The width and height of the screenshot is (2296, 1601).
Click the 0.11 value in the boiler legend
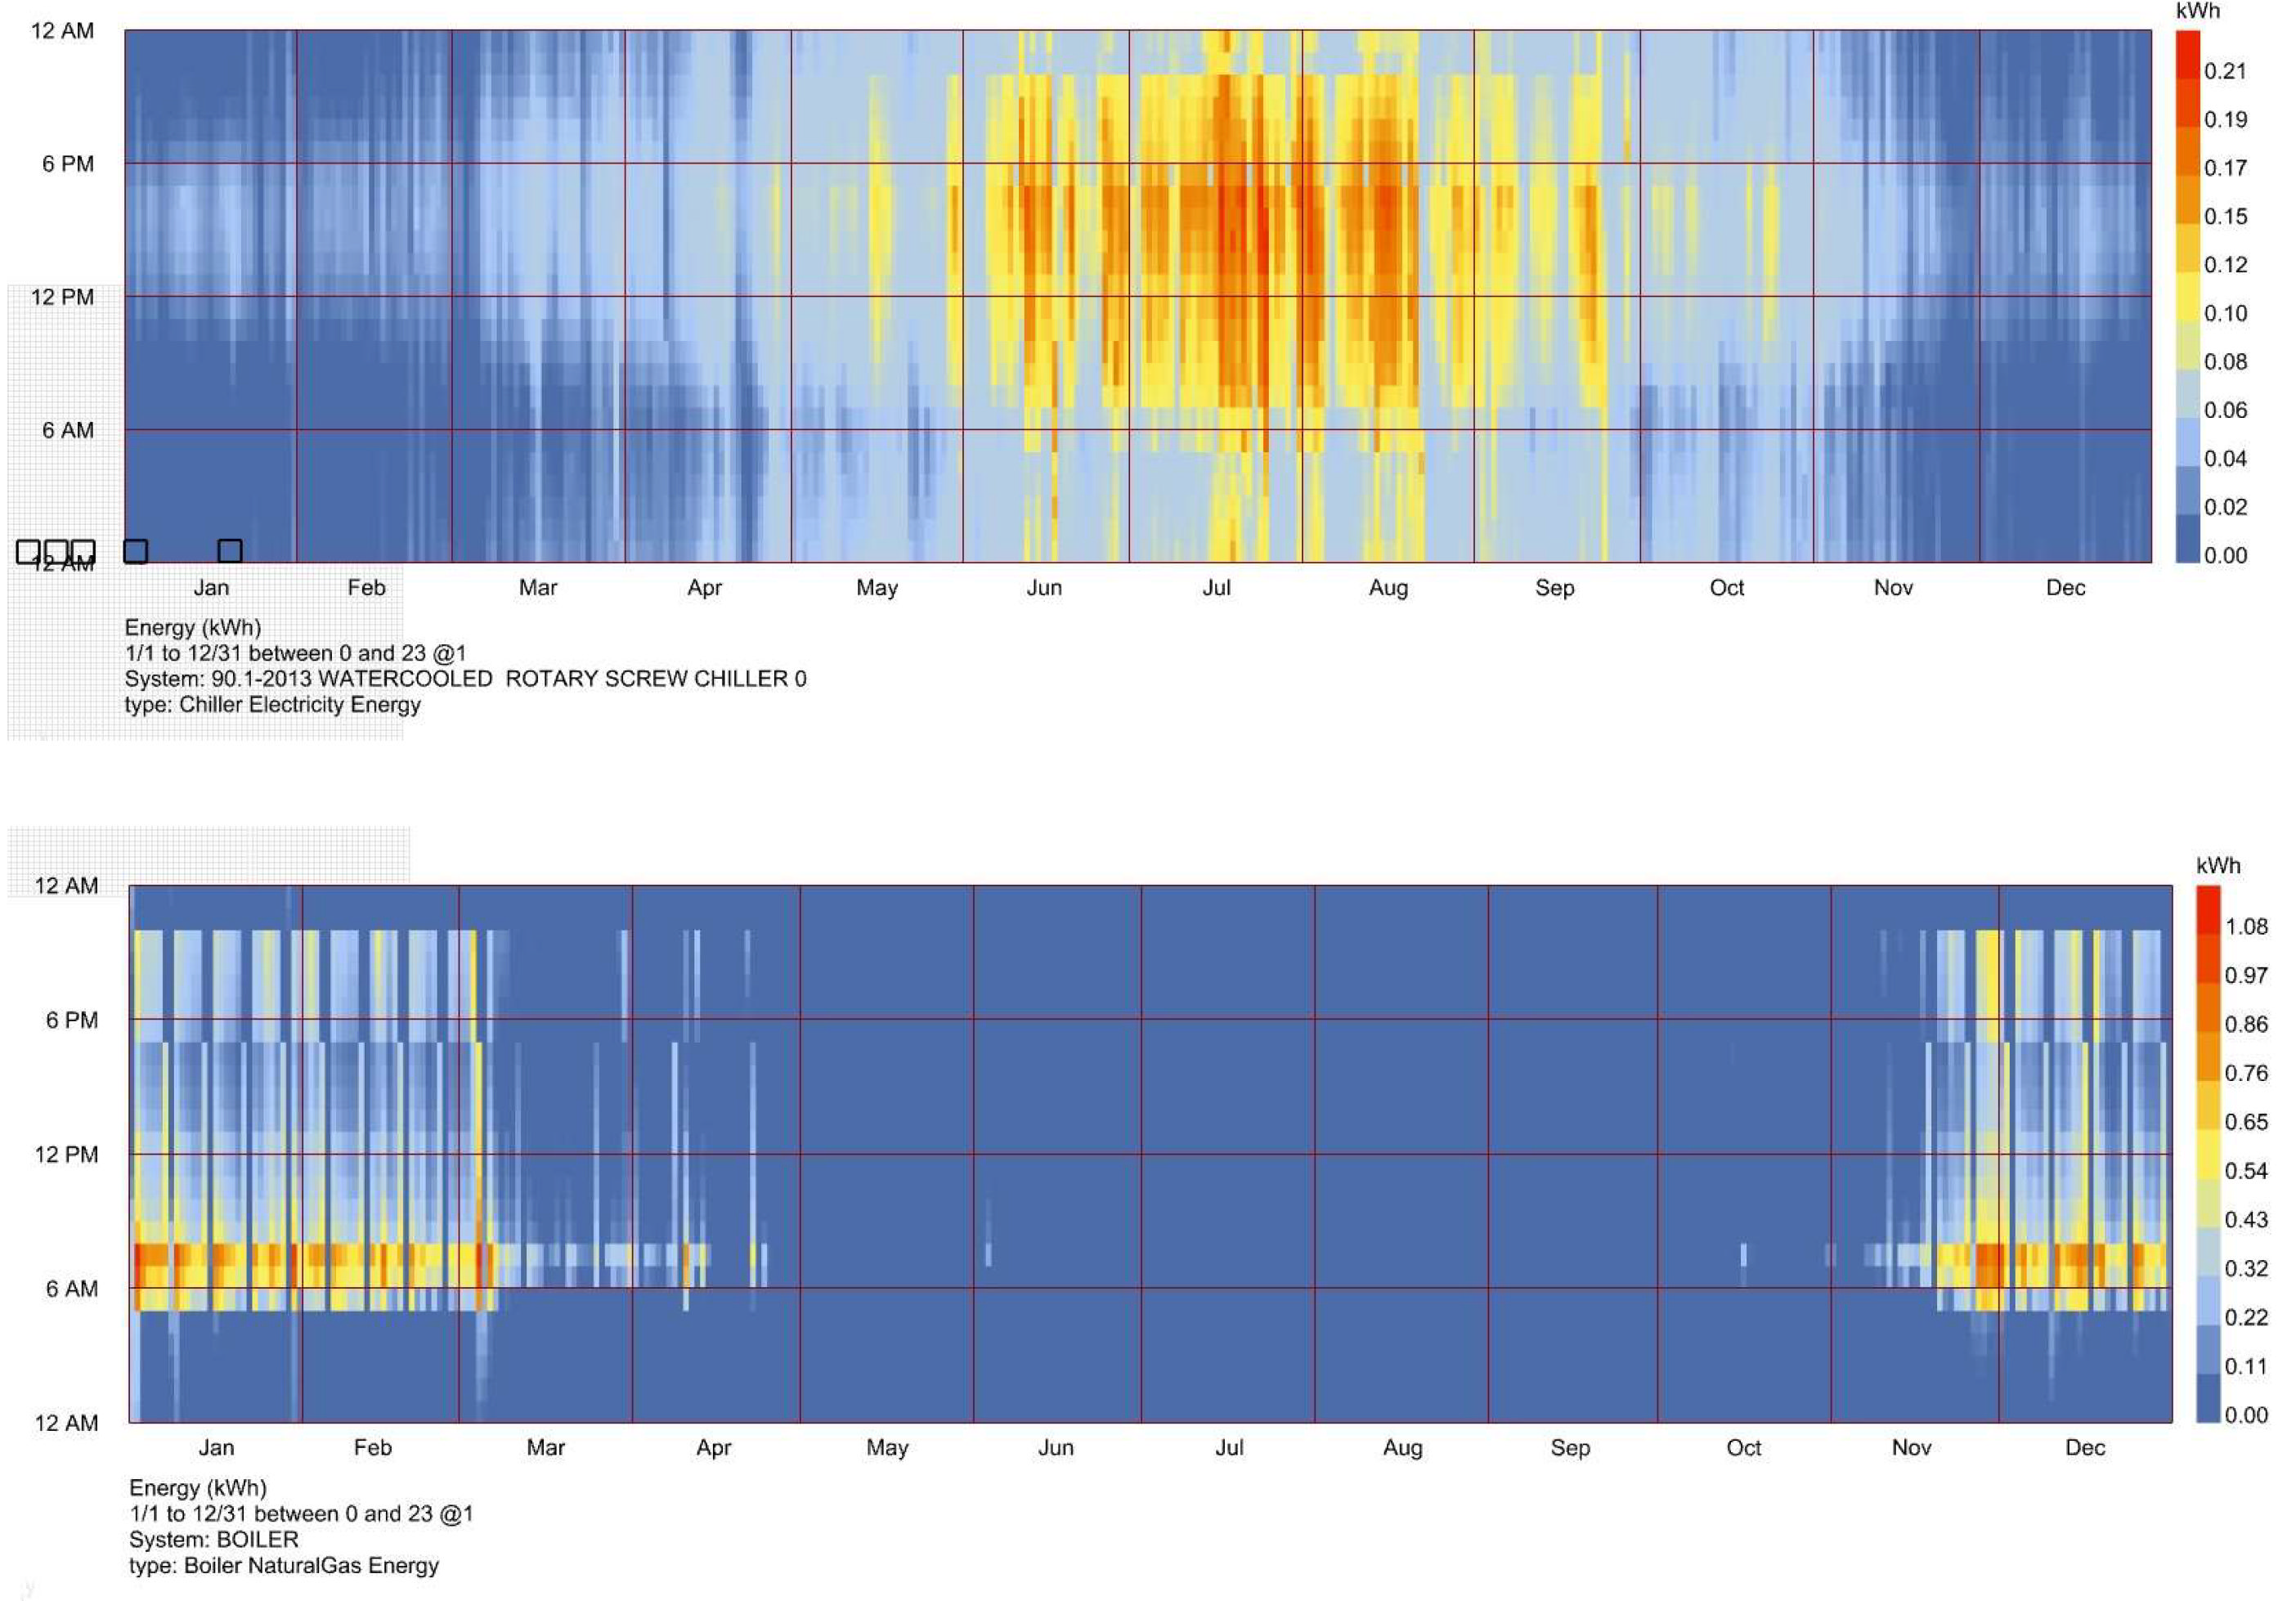2246,1367
